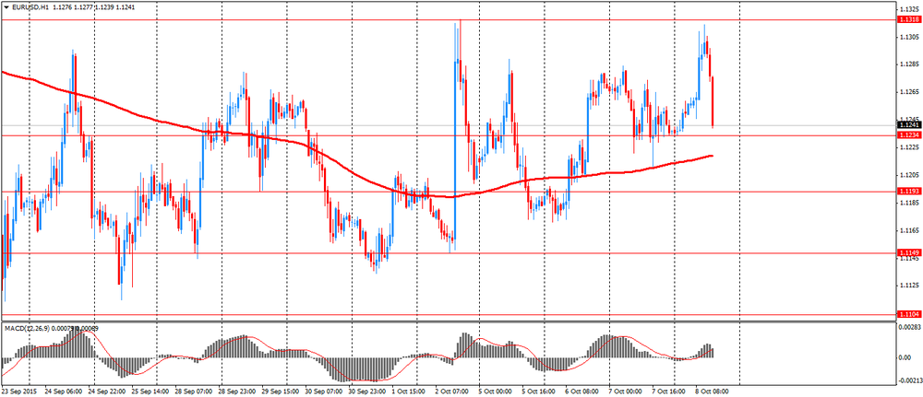Screen dimensions: 923x397
Task: Click the 1.1125 price scale value
Action: click(909, 286)
